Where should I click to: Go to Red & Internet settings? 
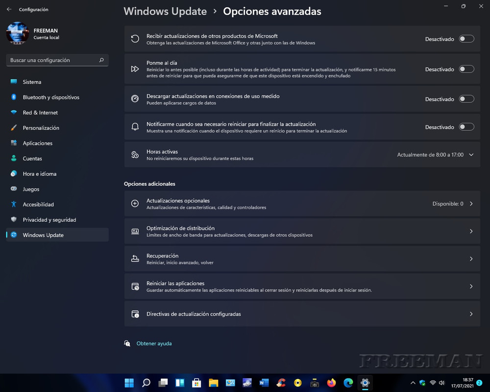(x=57, y=113)
